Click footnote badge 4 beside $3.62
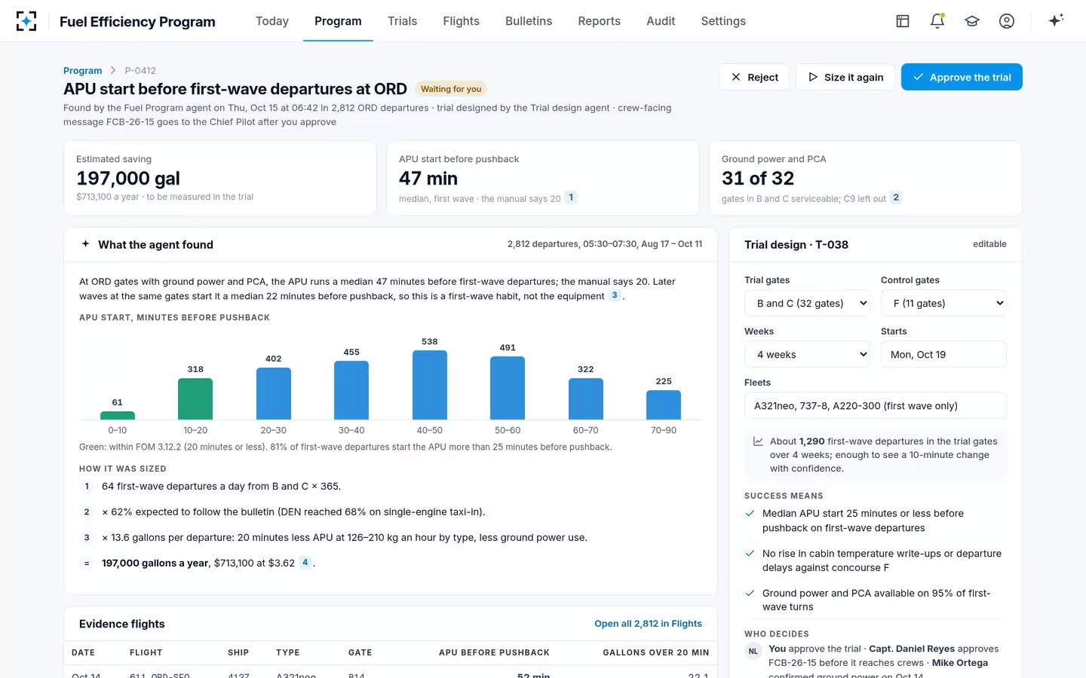Image resolution: width=1086 pixels, height=678 pixels. 305,562
